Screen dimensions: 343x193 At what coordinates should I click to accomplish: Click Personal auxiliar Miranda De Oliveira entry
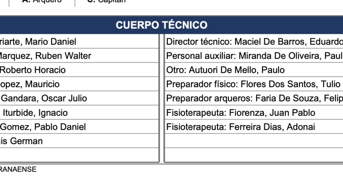(254, 56)
